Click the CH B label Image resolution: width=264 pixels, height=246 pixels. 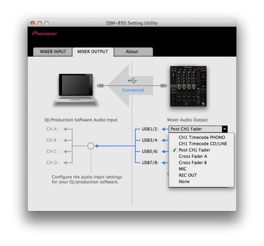click(53, 140)
